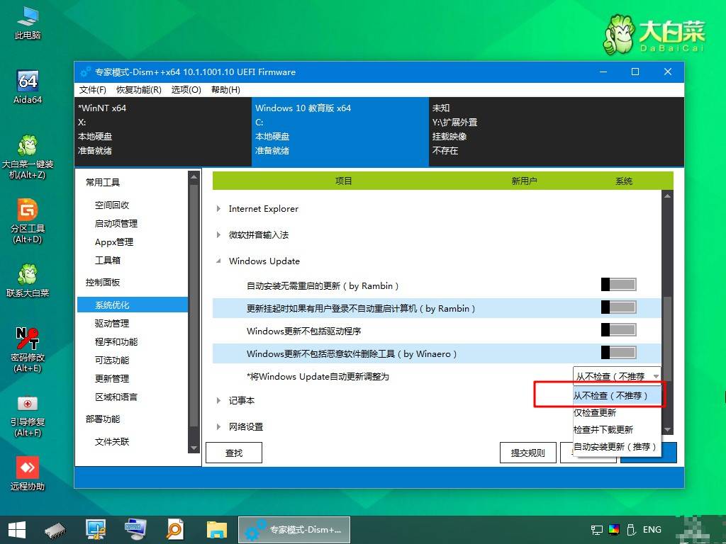Open 引导修复 (Alt+F) desktop icon
Viewport: 726px width, 544px height.
(x=28, y=415)
